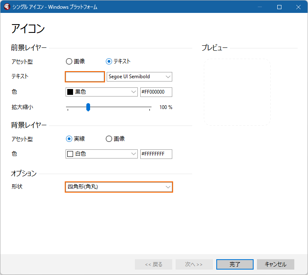Minimize the シングル アイコン window
This screenshot has width=308, height=275.
click(260, 7)
